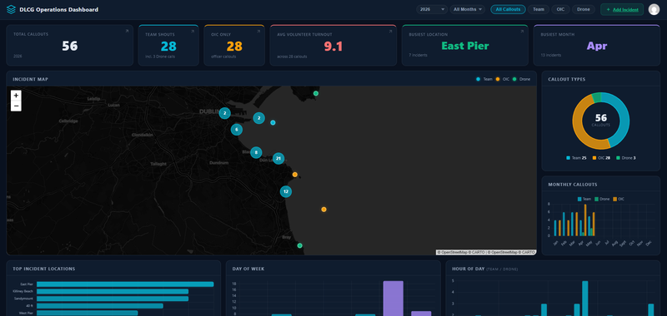Click the single cyan Team map marker
The image size is (667, 316).
[273, 122]
